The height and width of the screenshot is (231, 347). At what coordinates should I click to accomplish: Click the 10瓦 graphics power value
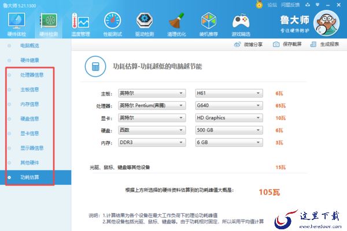280,118
